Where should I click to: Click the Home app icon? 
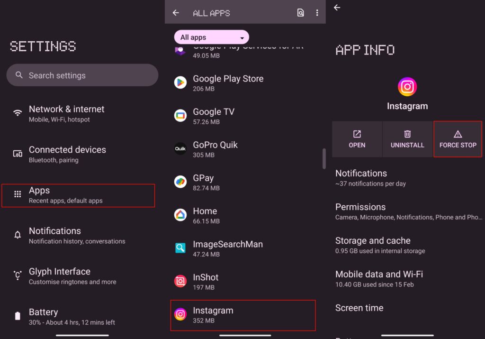pyautogui.click(x=180, y=215)
